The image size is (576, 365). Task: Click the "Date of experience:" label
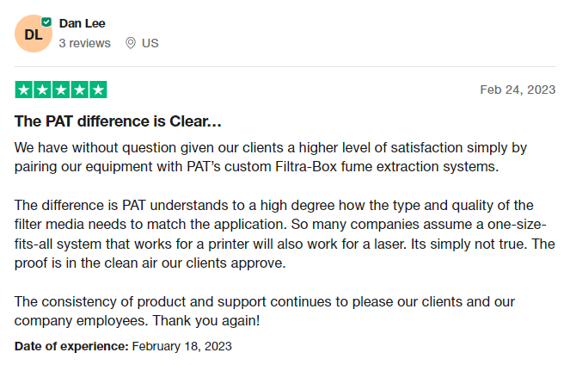pos(71,346)
